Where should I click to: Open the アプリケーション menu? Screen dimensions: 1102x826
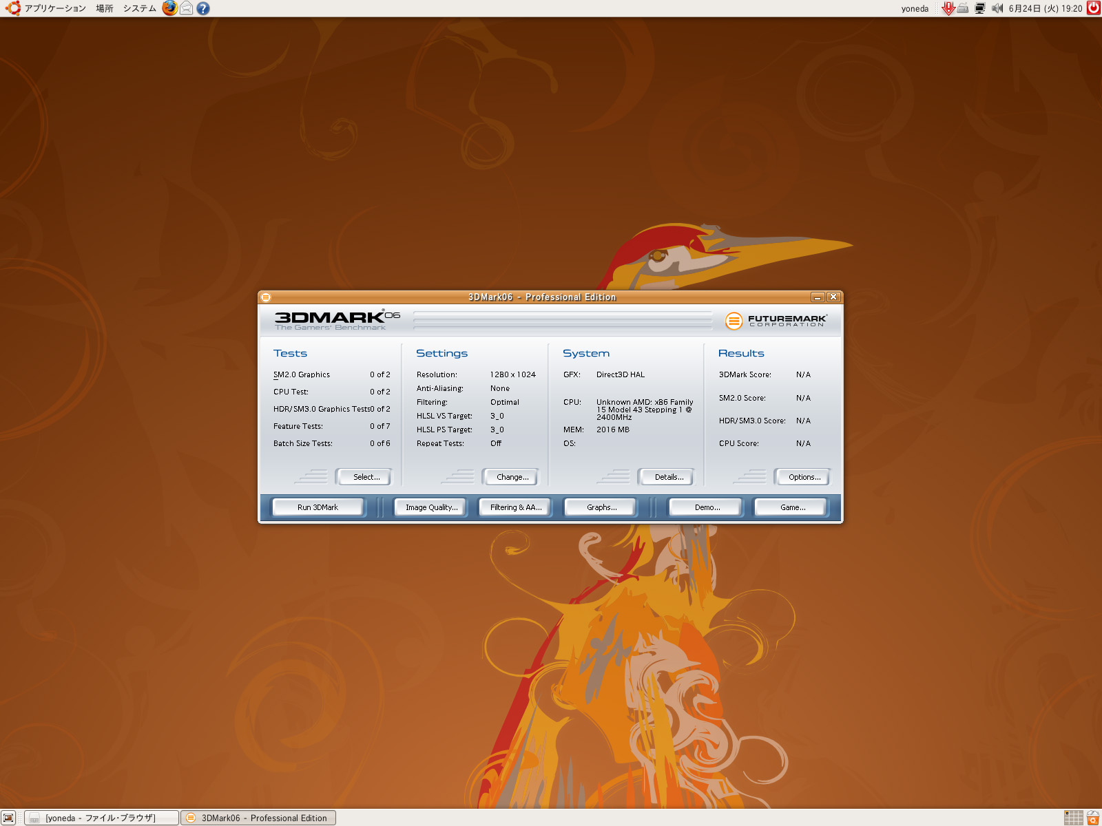tap(54, 8)
